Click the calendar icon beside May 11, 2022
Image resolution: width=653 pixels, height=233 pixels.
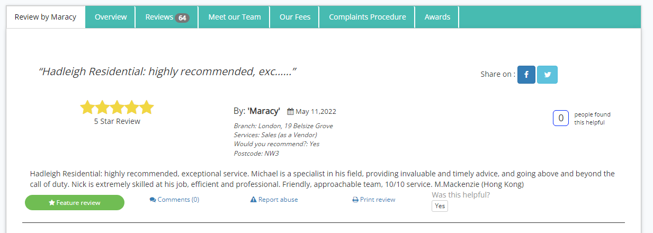[290, 112]
